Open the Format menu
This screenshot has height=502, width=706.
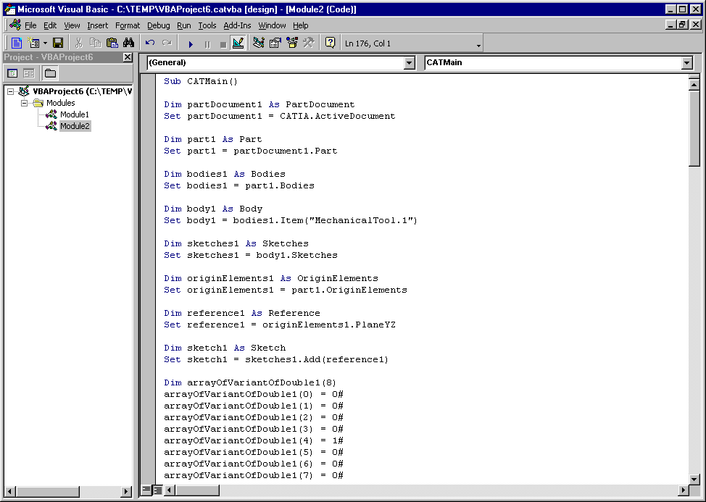(x=128, y=25)
